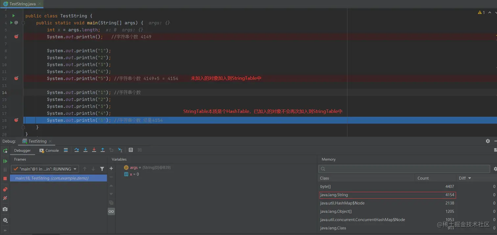This screenshot has height=235, width=497.
Task: Switch to the Debugger tab
Action: tap(22, 150)
